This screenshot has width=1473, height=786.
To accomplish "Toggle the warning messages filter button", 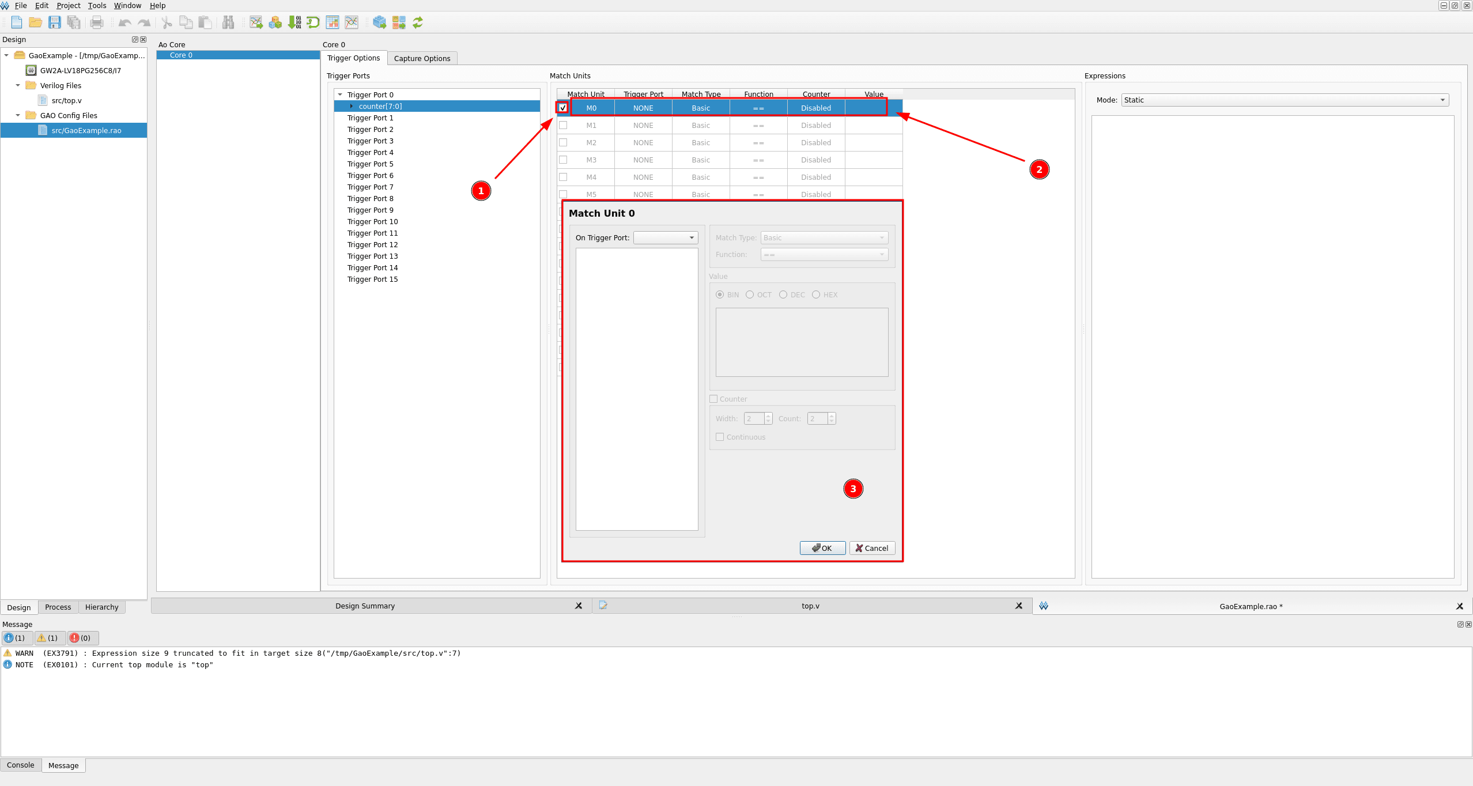I will pyautogui.click(x=49, y=638).
